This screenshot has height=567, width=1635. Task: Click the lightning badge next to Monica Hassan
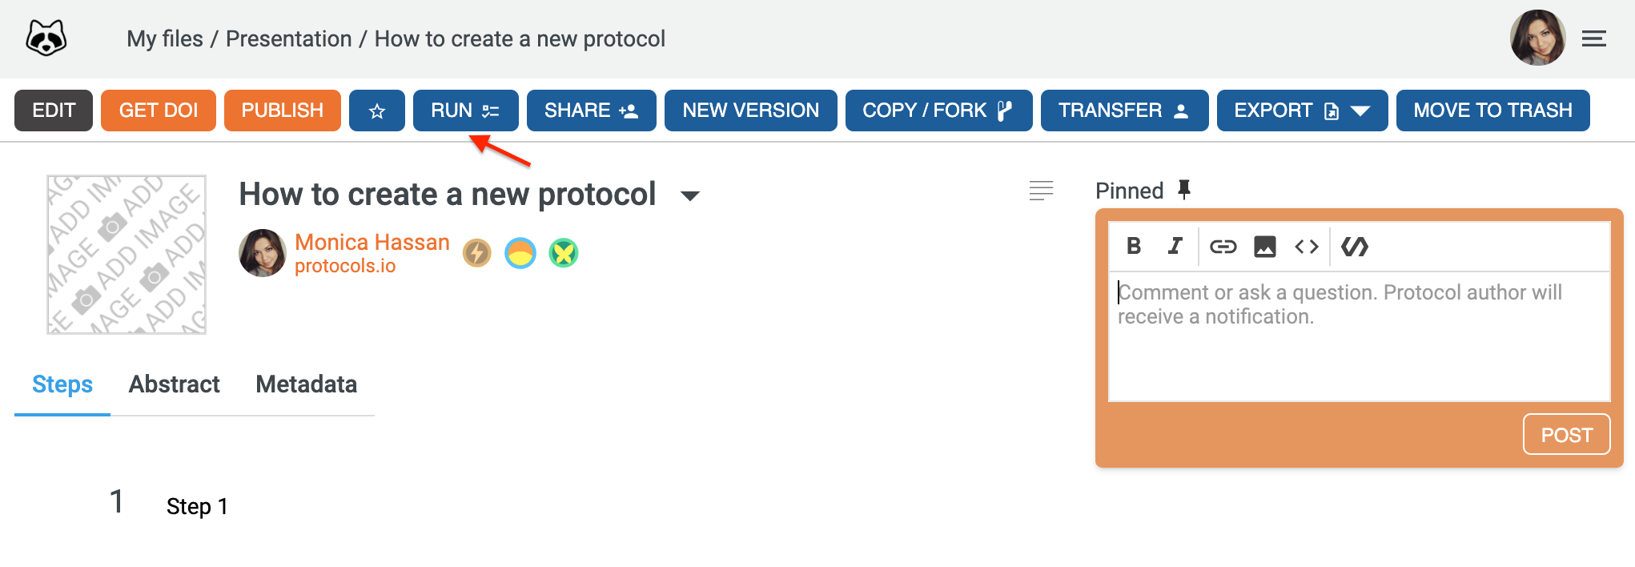click(x=476, y=252)
